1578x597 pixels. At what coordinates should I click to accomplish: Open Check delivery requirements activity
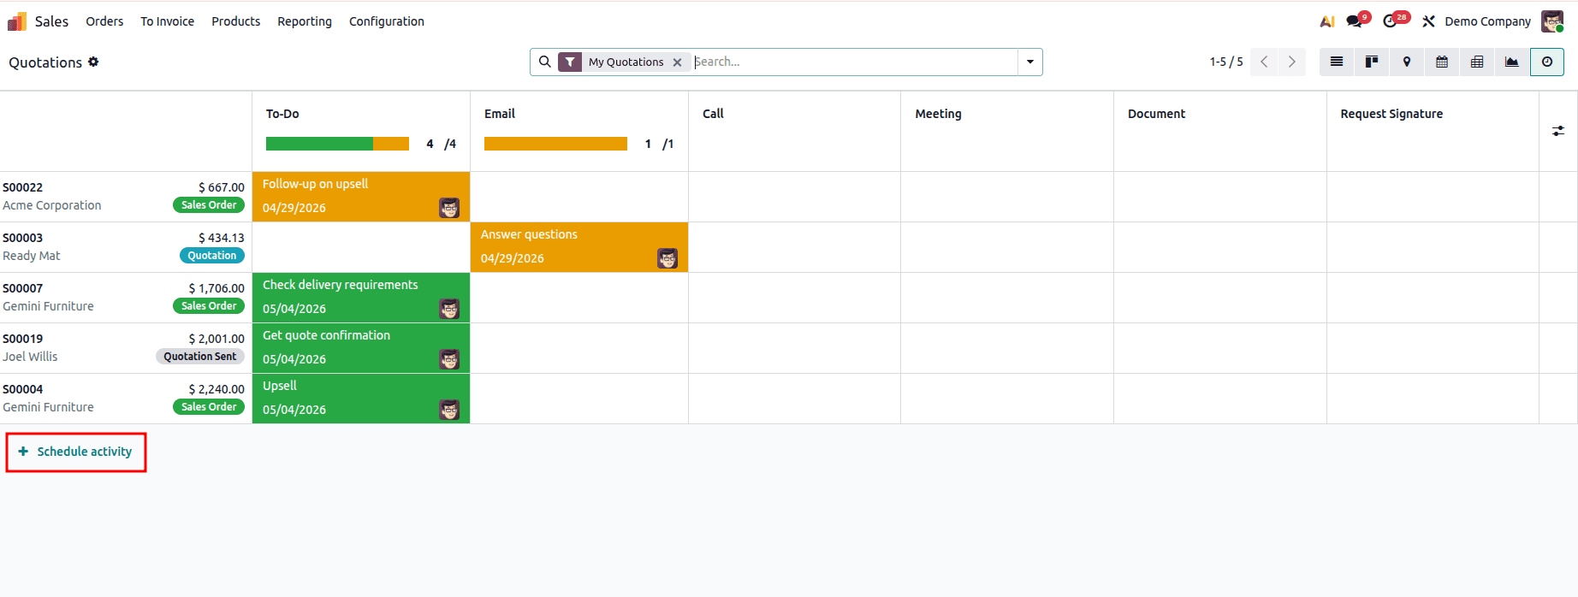361,298
